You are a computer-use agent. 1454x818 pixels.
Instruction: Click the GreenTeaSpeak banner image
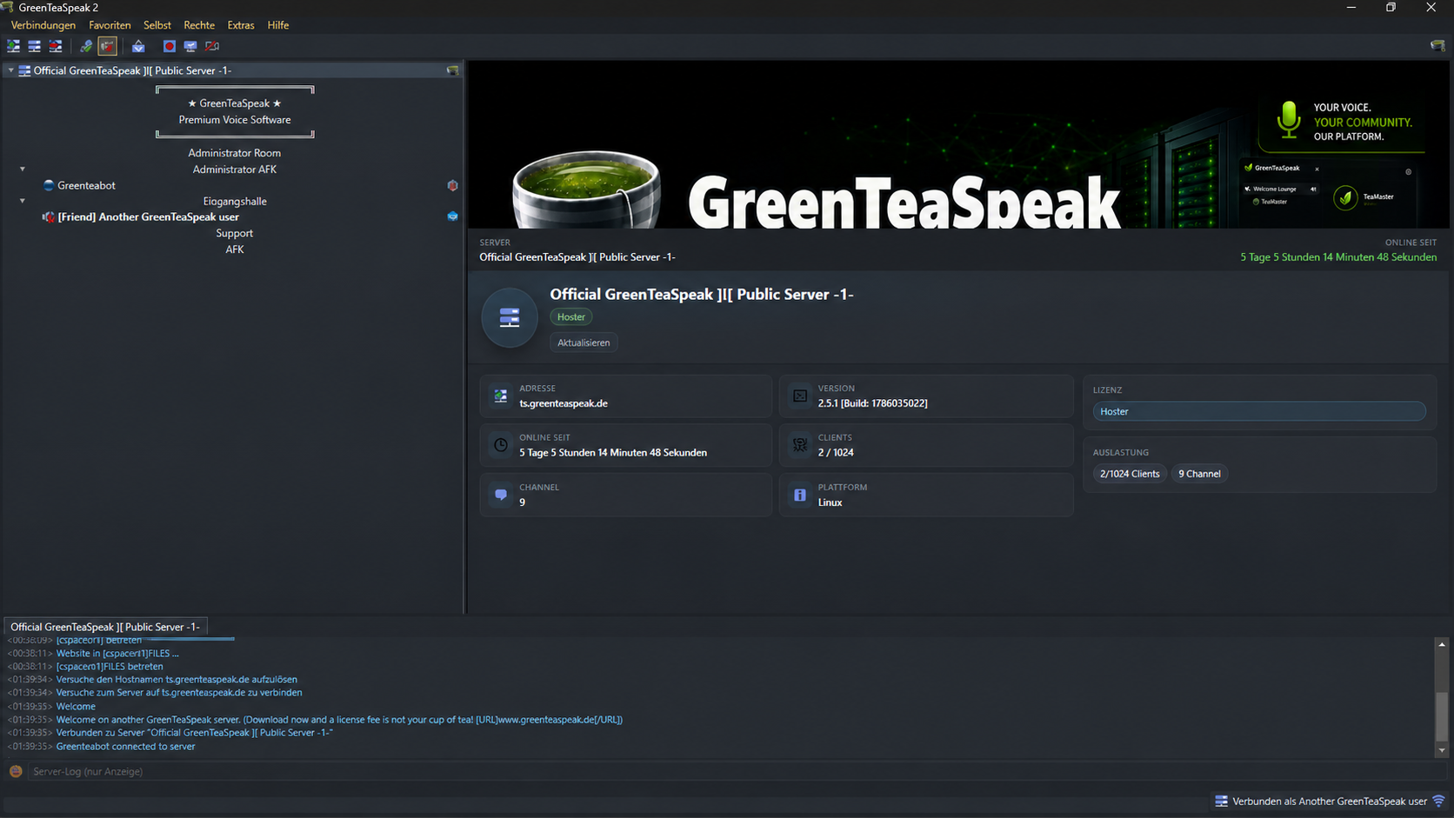[x=958, y=144]
